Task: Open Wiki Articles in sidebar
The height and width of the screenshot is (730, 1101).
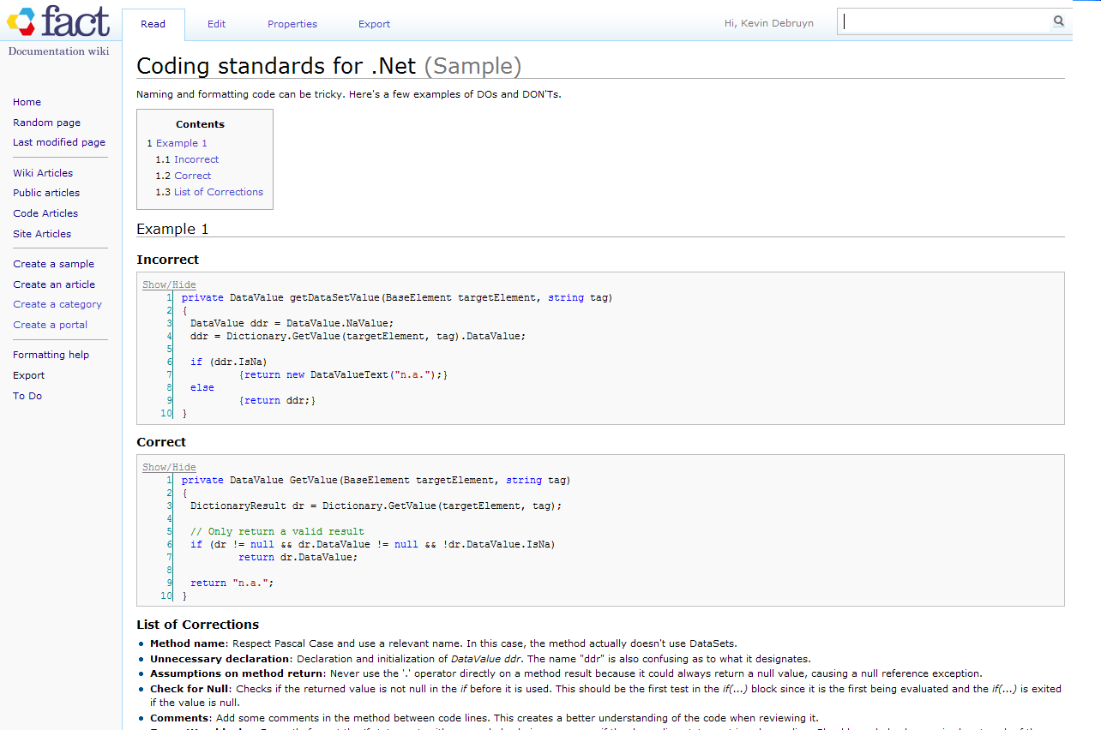Action: (43, 173)
